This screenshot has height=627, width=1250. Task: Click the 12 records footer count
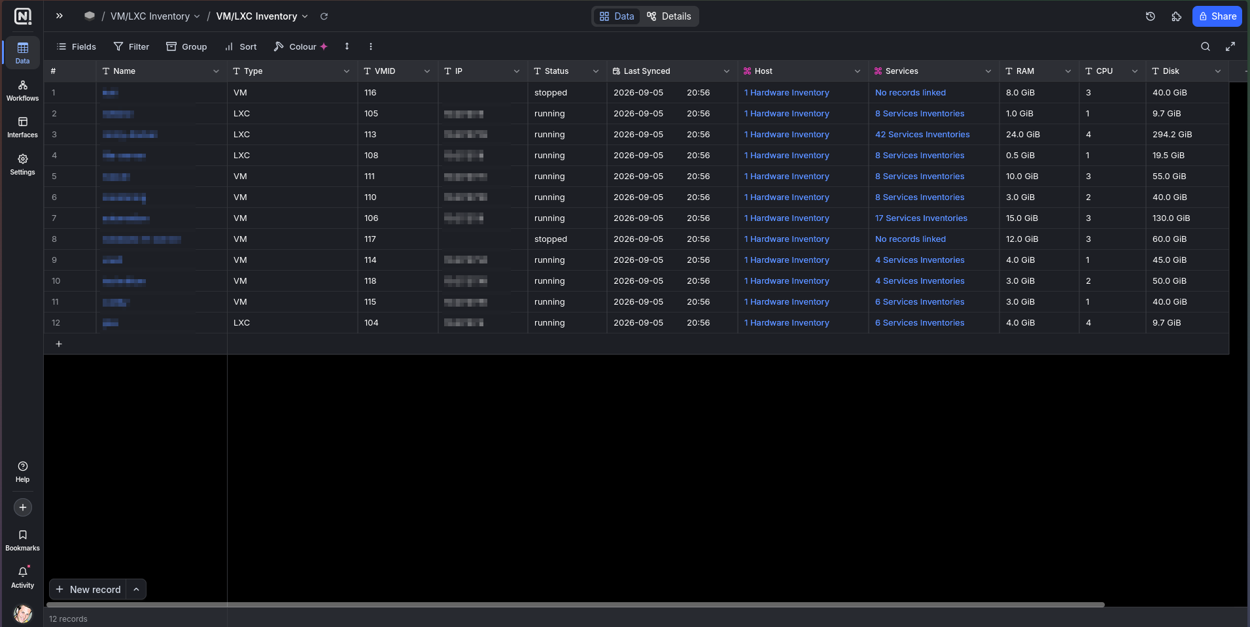click(68, 619)
